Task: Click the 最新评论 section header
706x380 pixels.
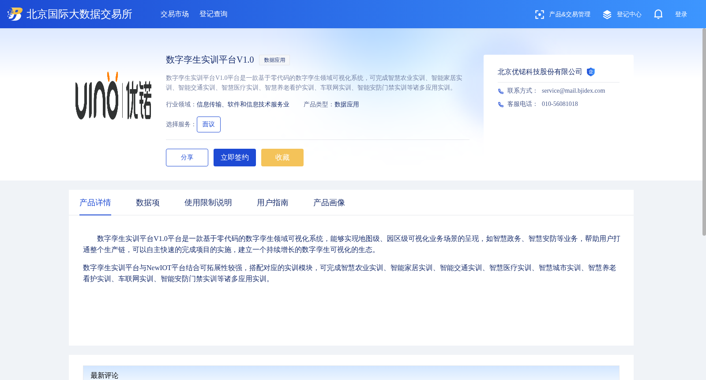Action: click(105, 375)
